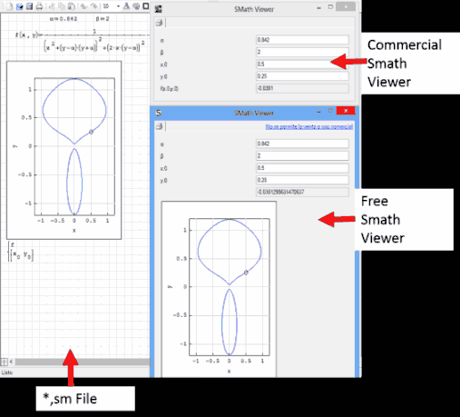Viewport: 460px width, 417px height.
Task: Click the Print icon in main toolbar
Action: tap(39, 6)
